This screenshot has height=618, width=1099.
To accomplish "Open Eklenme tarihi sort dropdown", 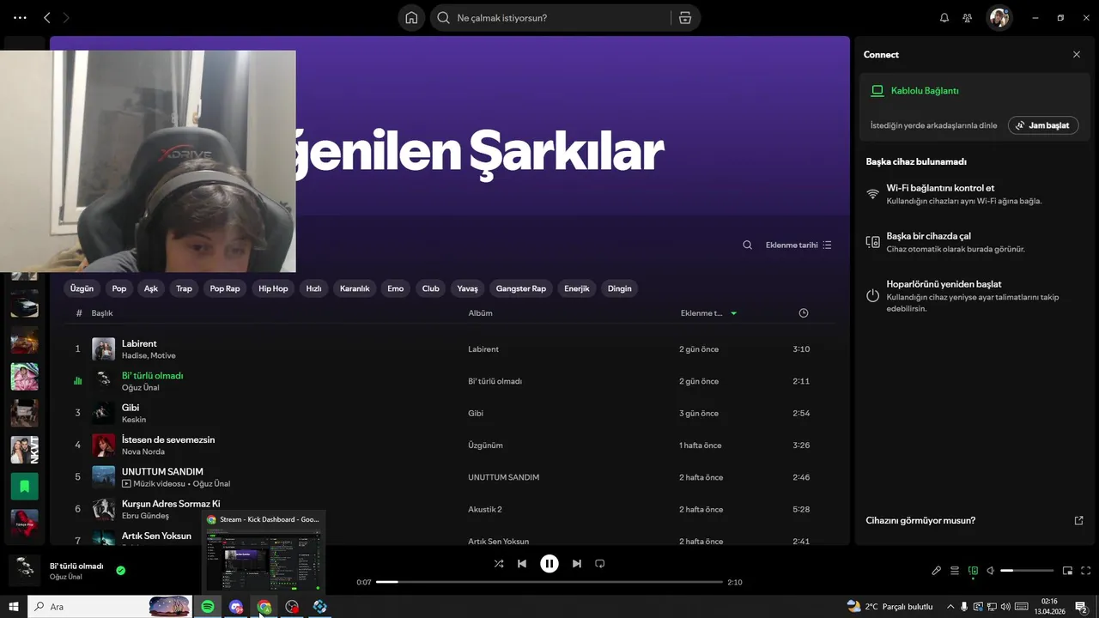I will pyautogui.click(x=798, y=245).
